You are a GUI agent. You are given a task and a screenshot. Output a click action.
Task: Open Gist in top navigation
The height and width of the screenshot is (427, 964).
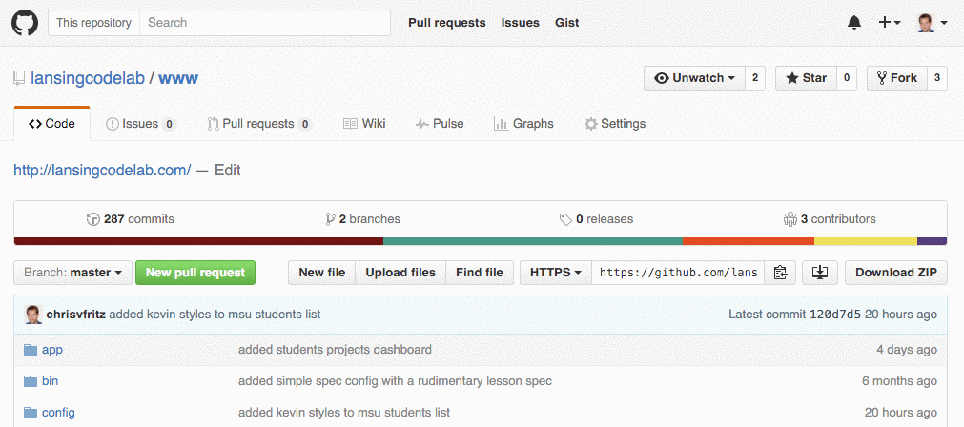coord(566,23)
